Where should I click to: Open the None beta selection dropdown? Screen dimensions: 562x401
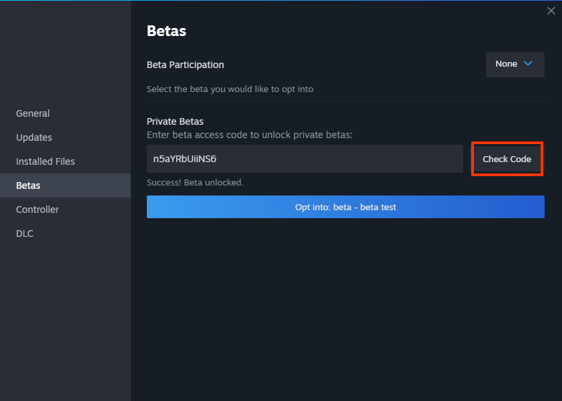pyautogui.click(x=515, y=65)
